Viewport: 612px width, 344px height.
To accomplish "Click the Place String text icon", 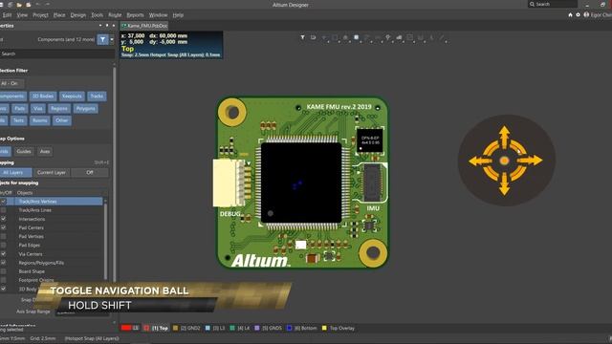I will pos(431,37).
